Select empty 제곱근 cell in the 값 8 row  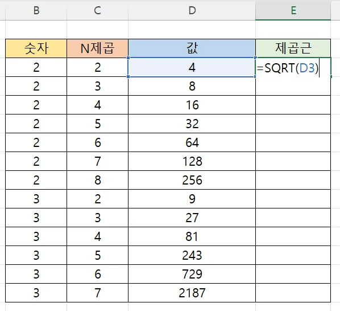click(x=293, y=86)
